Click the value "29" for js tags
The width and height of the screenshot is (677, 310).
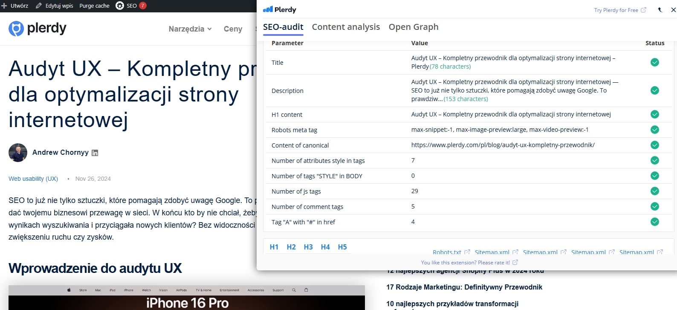point(415,191)
